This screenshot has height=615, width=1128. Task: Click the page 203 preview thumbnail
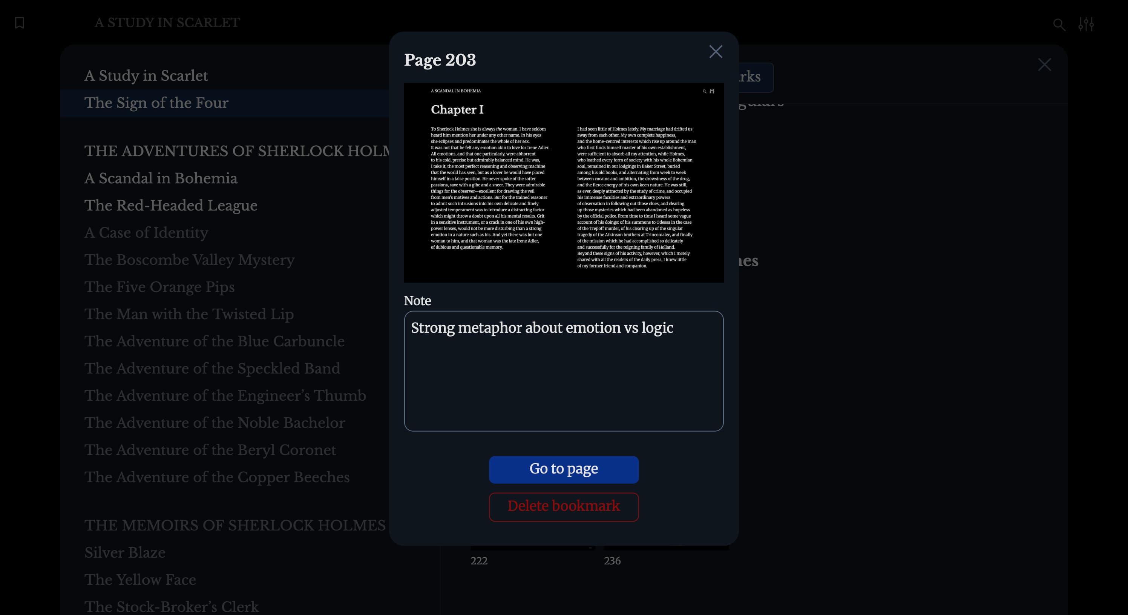(x=564, y=183)
